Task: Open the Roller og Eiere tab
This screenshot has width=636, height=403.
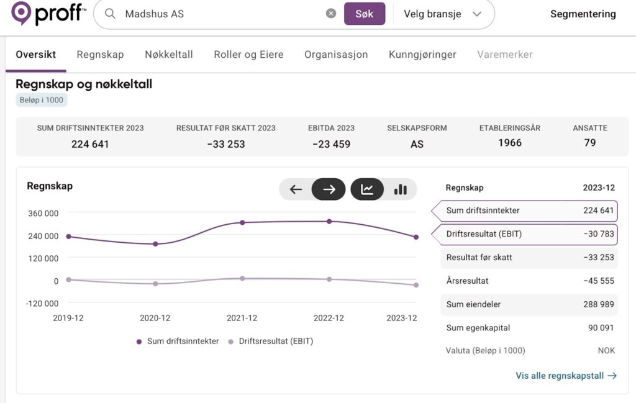Action: pos(248,55)
